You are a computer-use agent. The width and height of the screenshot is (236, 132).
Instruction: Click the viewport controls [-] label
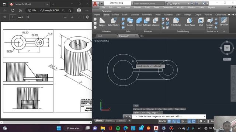(94, 41)
